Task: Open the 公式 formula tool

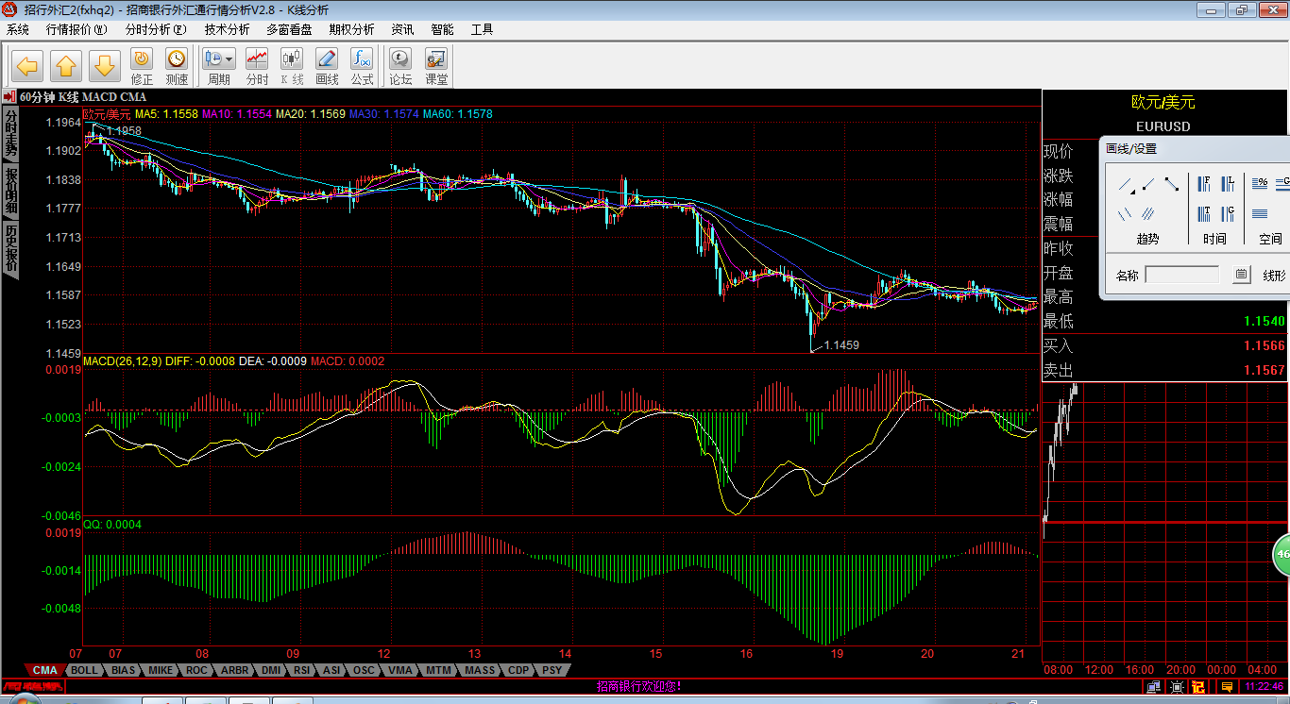Action: tap(362, 66)
